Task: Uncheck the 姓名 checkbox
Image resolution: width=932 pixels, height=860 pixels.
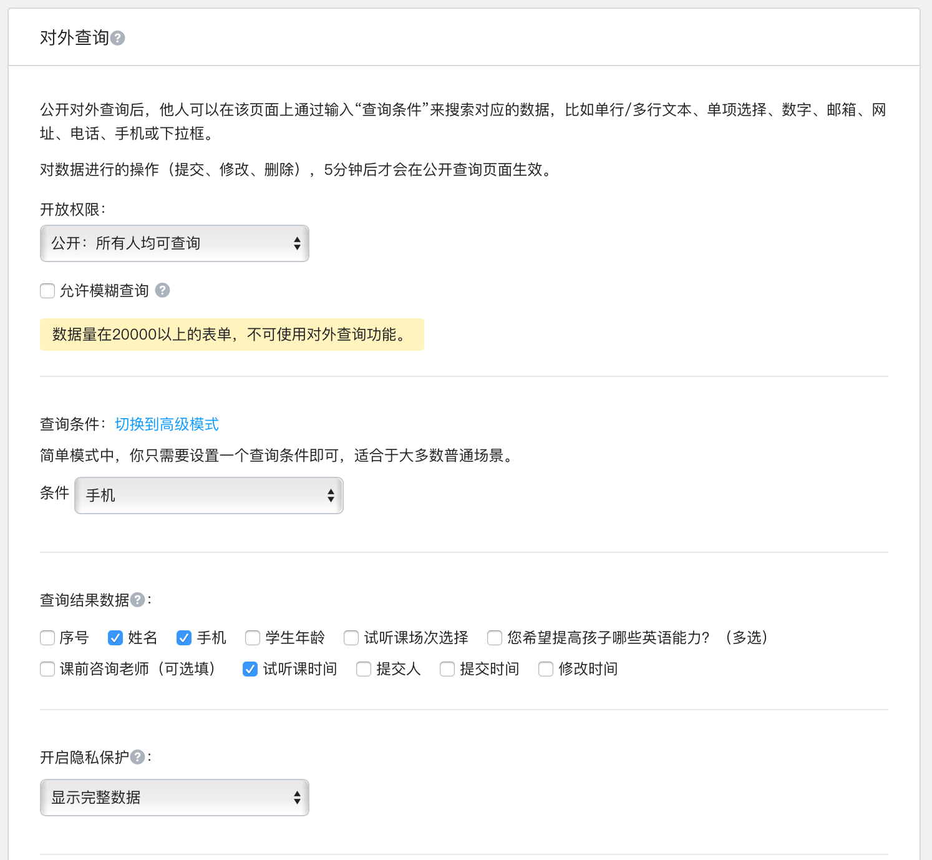Action: pyautogui.click(x=115, y=638)
